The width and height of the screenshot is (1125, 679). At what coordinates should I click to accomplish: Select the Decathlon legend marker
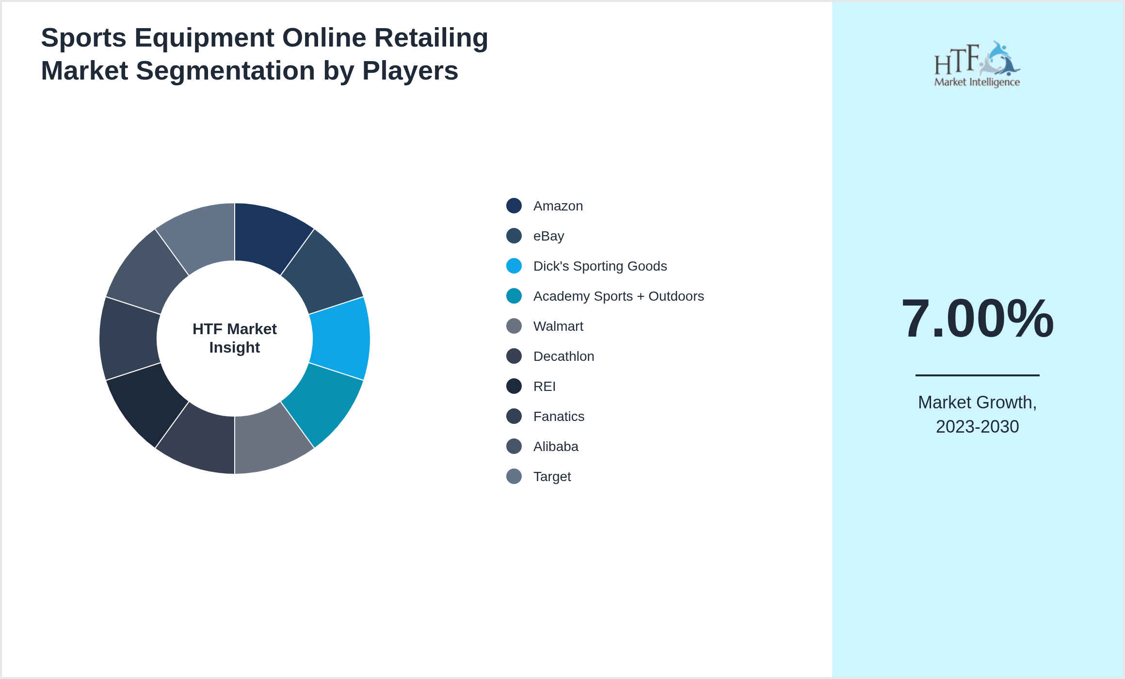pyautogui.click(x=514, y=356)
